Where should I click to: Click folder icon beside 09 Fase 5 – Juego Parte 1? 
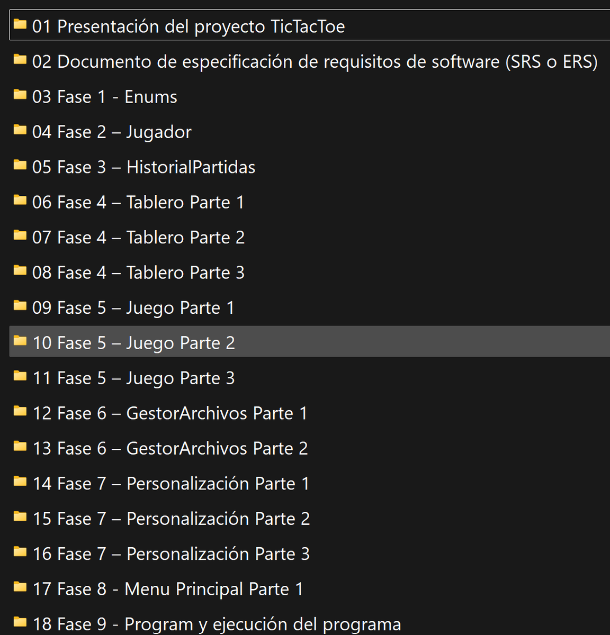tap(20, 305)
